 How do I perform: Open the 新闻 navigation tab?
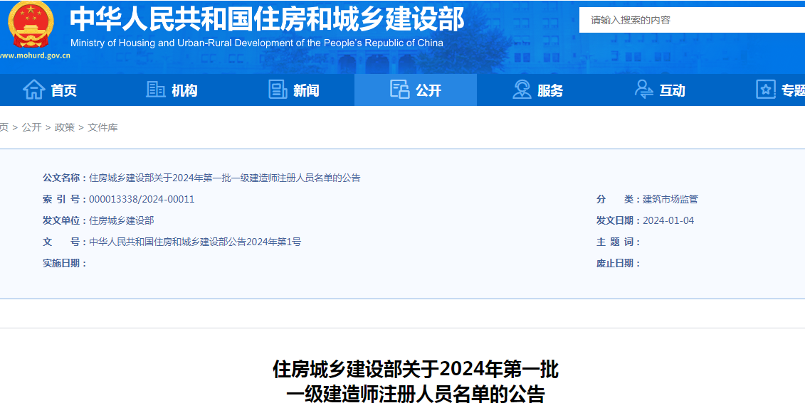(x=294, y=90)
